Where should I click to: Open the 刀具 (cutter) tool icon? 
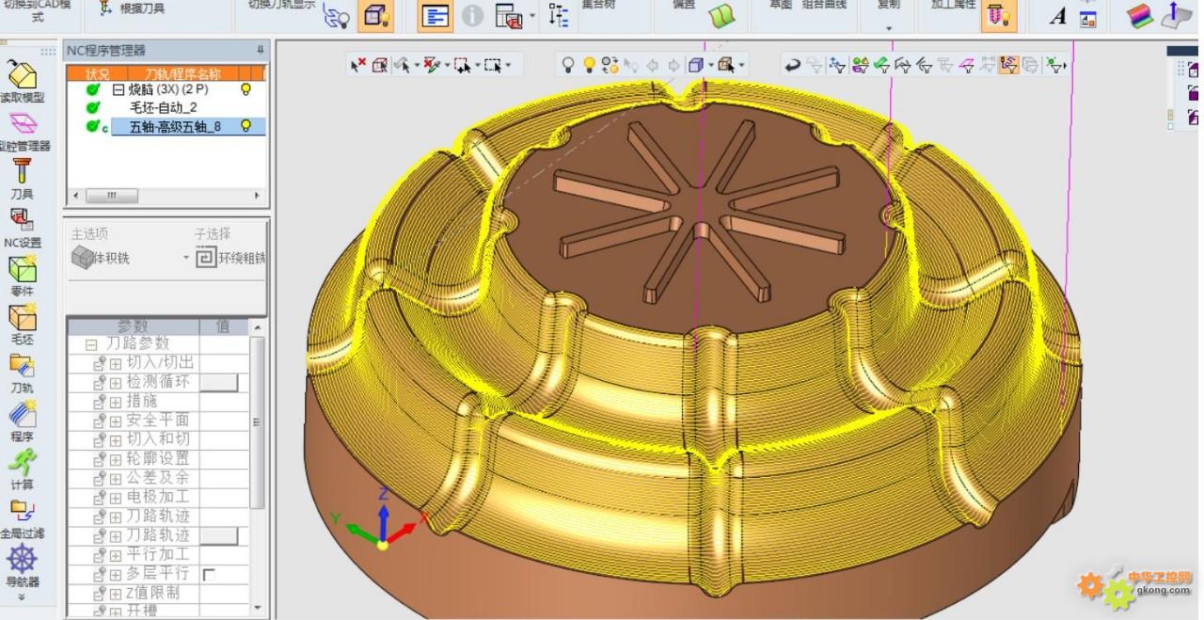tap(22, 173)
